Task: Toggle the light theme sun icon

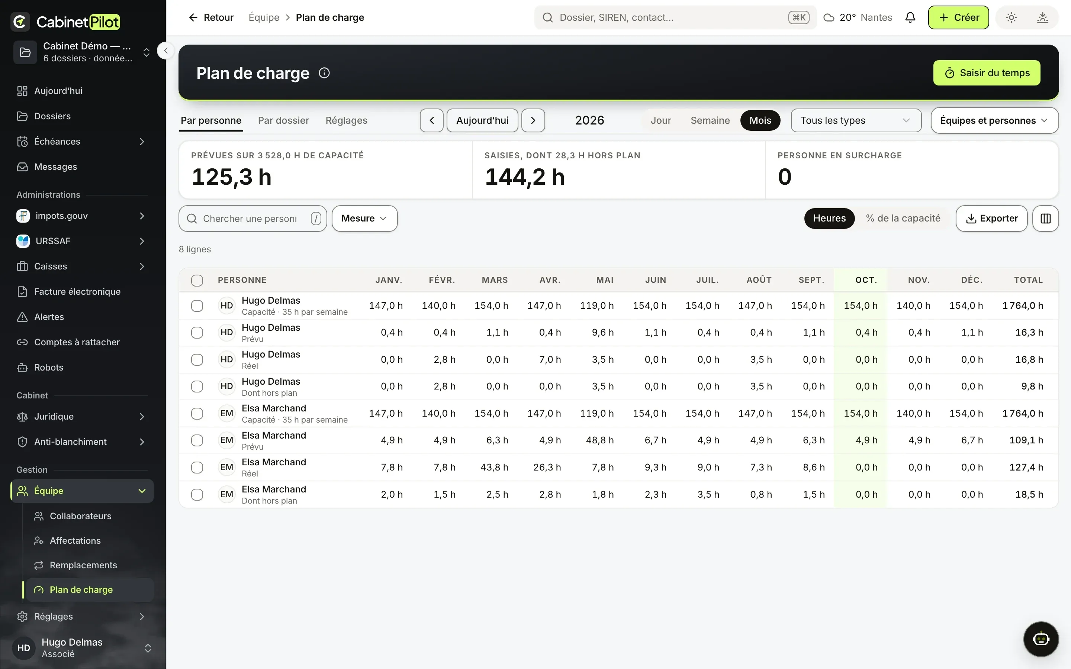Action: [x=1011, y=17]
